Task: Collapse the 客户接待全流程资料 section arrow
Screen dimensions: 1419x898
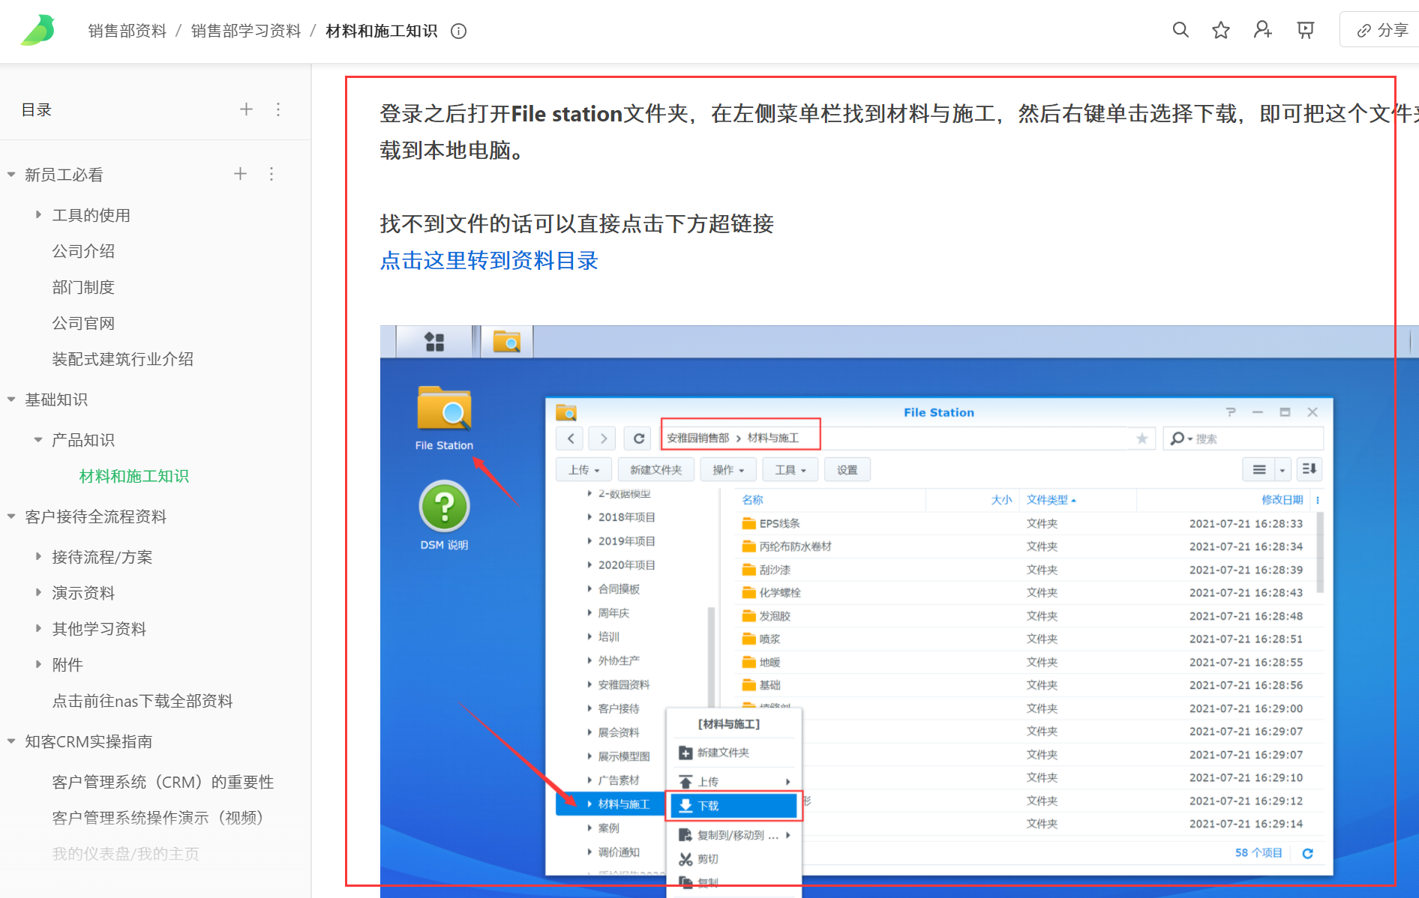Action: 11,516
